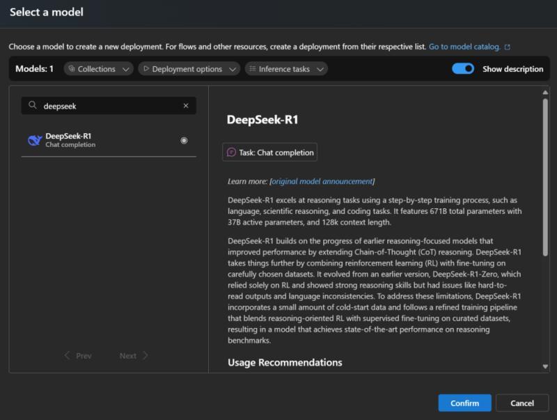557x420 pixels.
Task: Cancel the model selection dialog
Action: point(522,403)
